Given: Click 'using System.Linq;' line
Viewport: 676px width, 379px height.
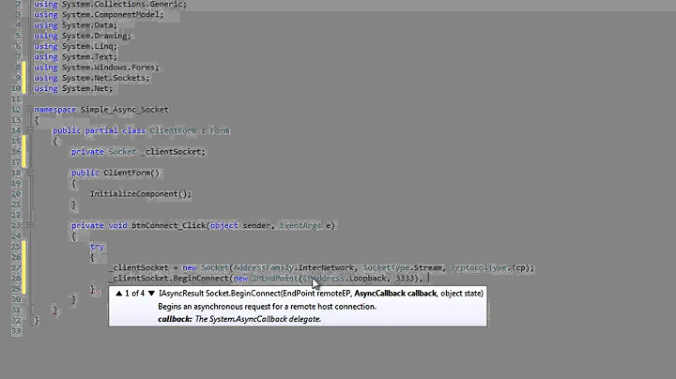Looking at the screenshot, I should click(x=75, y=46).
